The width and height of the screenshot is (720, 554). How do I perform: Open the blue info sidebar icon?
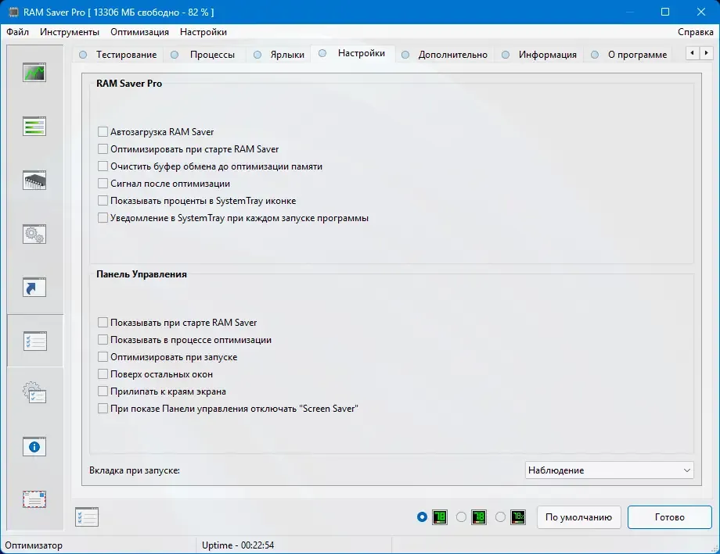(x=34, y=447)
